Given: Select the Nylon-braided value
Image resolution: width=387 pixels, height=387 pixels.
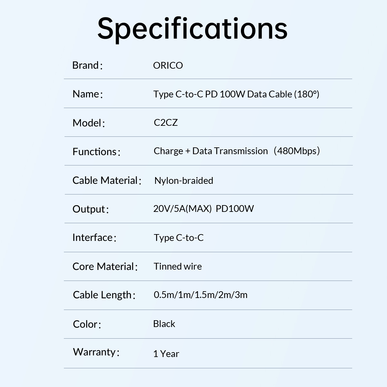Looking at the screenshot, I should (x=184, y=181).
